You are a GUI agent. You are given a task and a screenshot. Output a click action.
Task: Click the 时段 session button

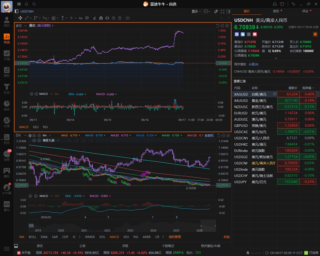coord(227,237)
